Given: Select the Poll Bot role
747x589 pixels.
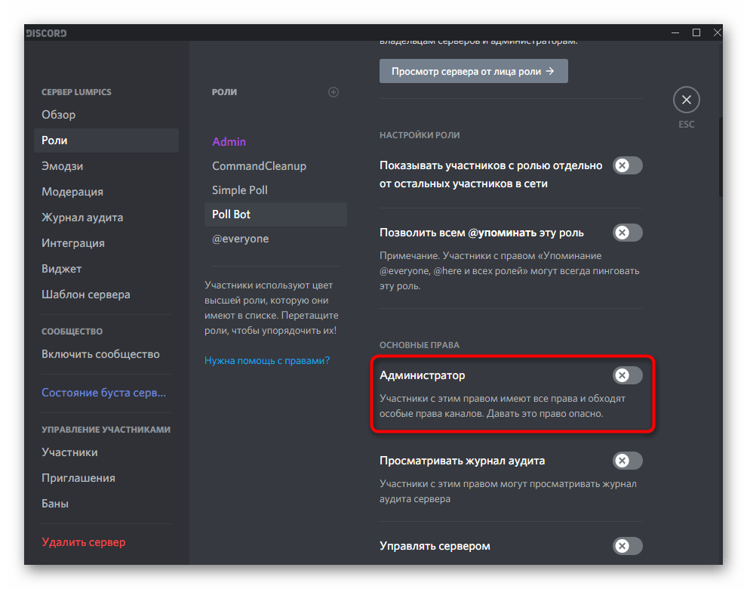Looking at the screenshot, I should [275, 214].
